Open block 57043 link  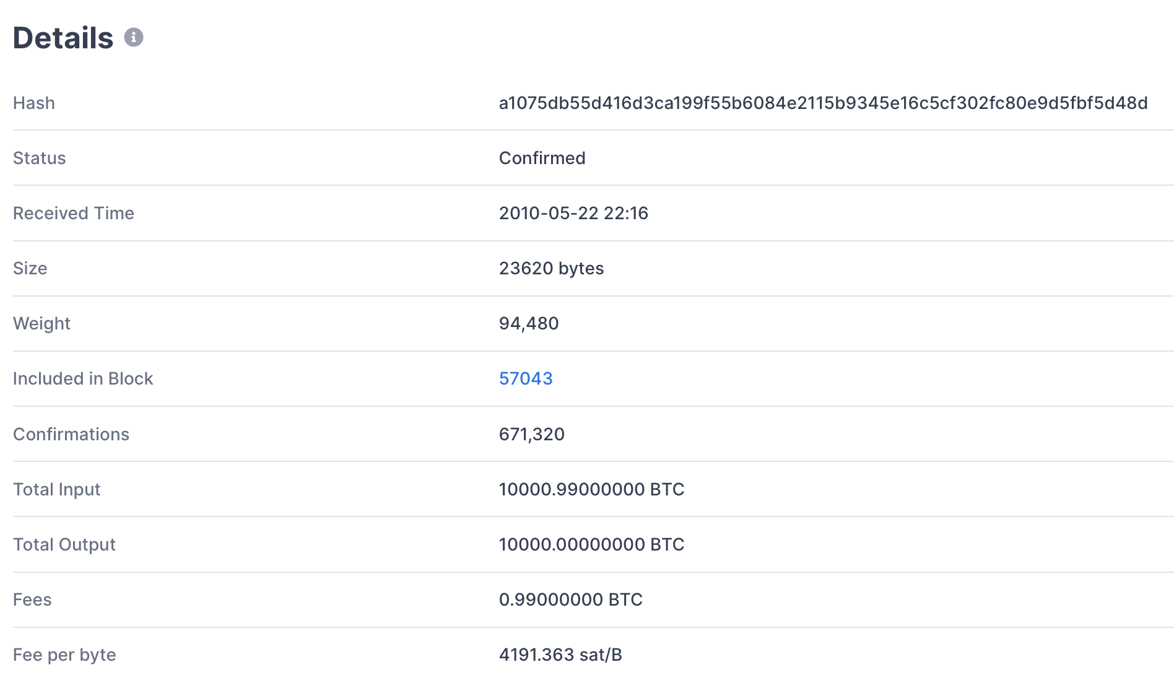tap(527, 378)
